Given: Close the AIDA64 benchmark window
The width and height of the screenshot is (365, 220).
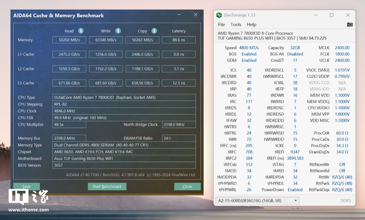Looking at the screenshot, I should (195, 15).
